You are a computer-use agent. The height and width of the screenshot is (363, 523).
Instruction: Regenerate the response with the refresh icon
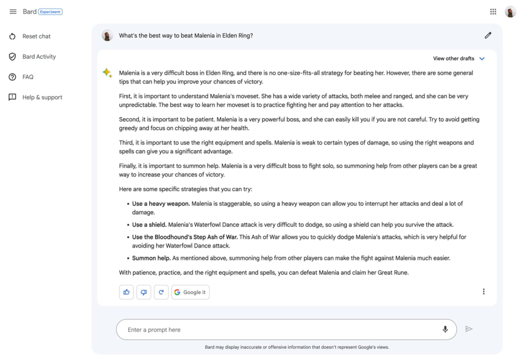click(161, 292)
